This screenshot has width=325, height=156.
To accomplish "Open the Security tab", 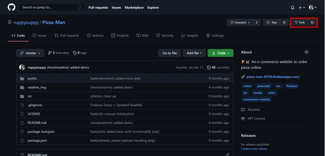I will point(165,36).
